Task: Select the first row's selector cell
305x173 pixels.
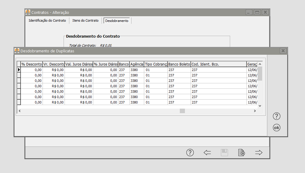Action: (x=19, y=70)
